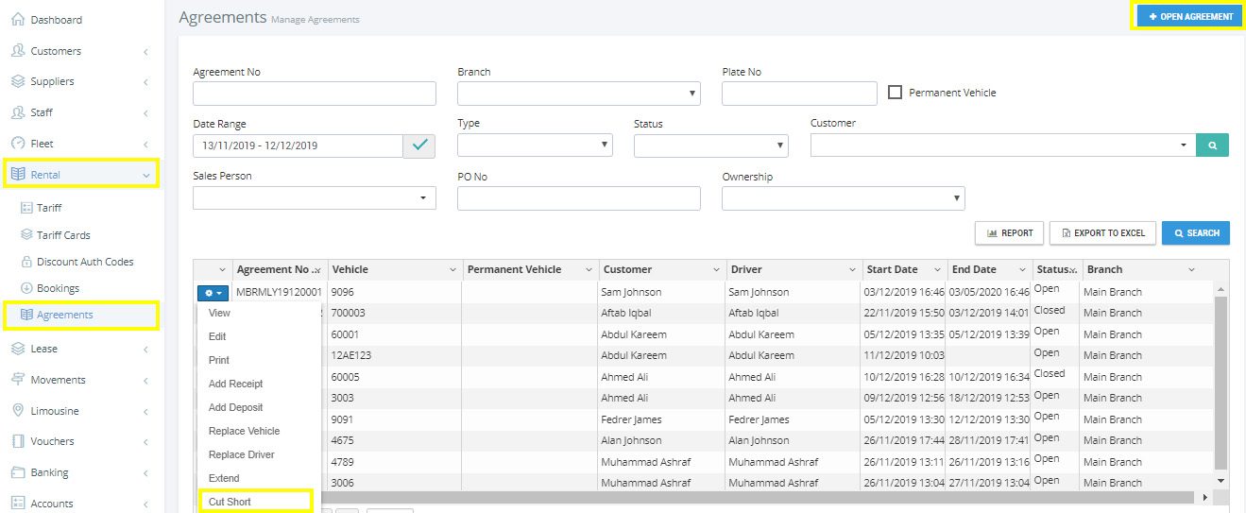This screenshot has height=513, width=1246.
Task: Apply date range with checkmark icon
Action: pos(419,145)
